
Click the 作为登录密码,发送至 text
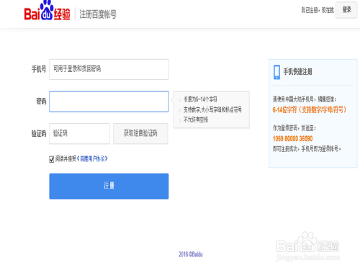[294, 128]
